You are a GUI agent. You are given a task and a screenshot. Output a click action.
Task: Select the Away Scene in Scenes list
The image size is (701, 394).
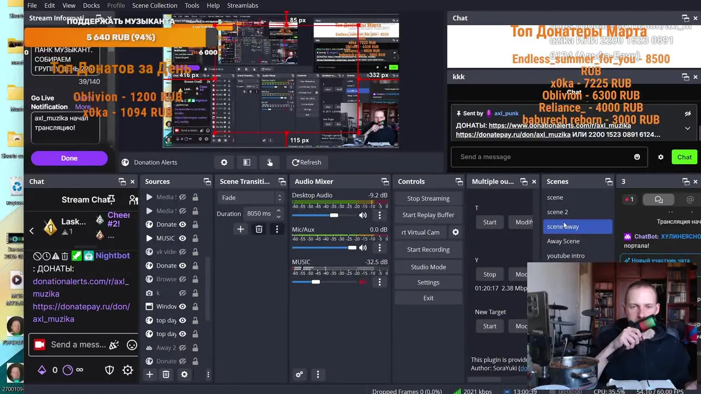pyautogui.click(x=563, y=241)
